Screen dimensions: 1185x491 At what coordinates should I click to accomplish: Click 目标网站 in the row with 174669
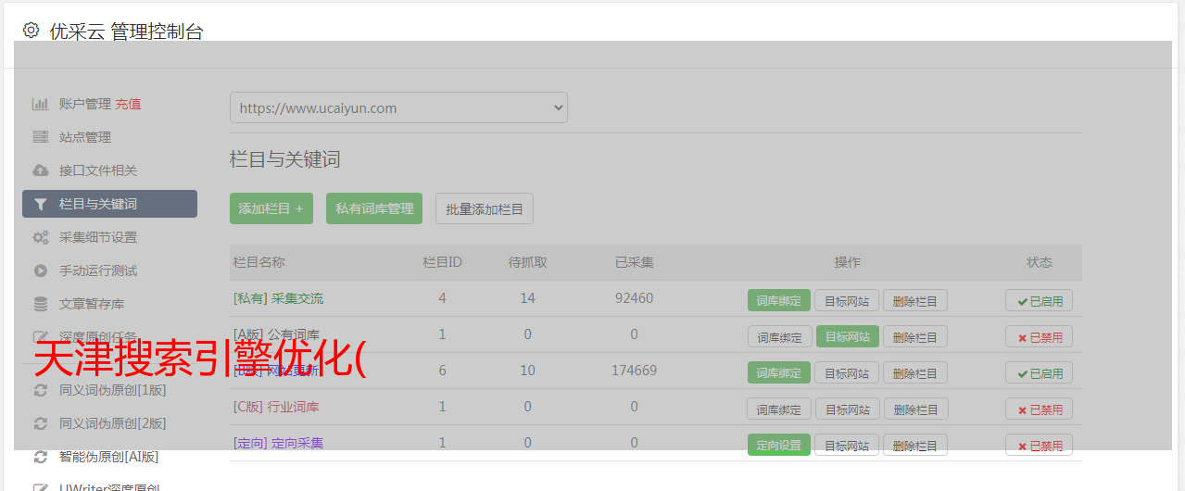click(848, 372)
